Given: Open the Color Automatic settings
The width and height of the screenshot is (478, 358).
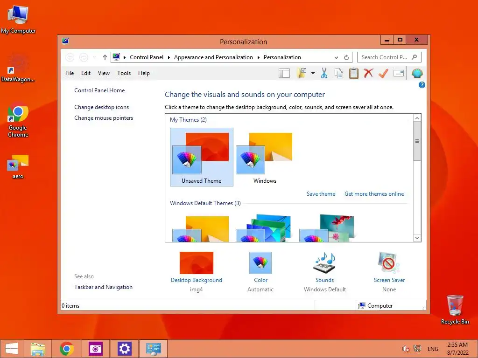Looking at the screenshot, I should tap(260, 271).
